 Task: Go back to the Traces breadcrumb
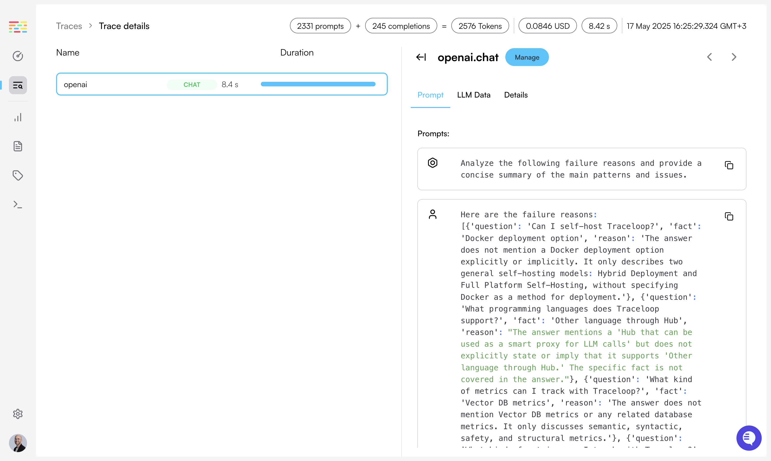(69, 26)
